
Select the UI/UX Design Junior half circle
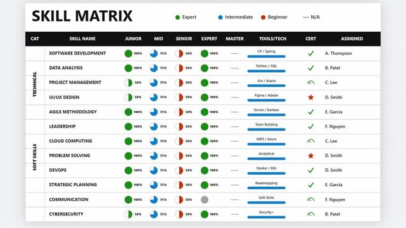pyautogui.click(x=129, y=98)
